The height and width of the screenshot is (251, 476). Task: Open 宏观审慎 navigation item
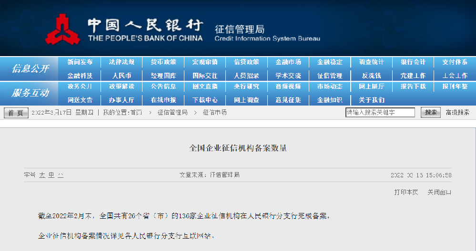205,62
